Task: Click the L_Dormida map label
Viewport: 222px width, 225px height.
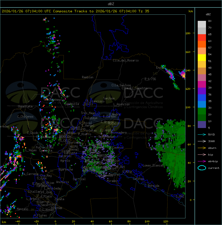Action: pyautogui.click(x=152, y=186)
